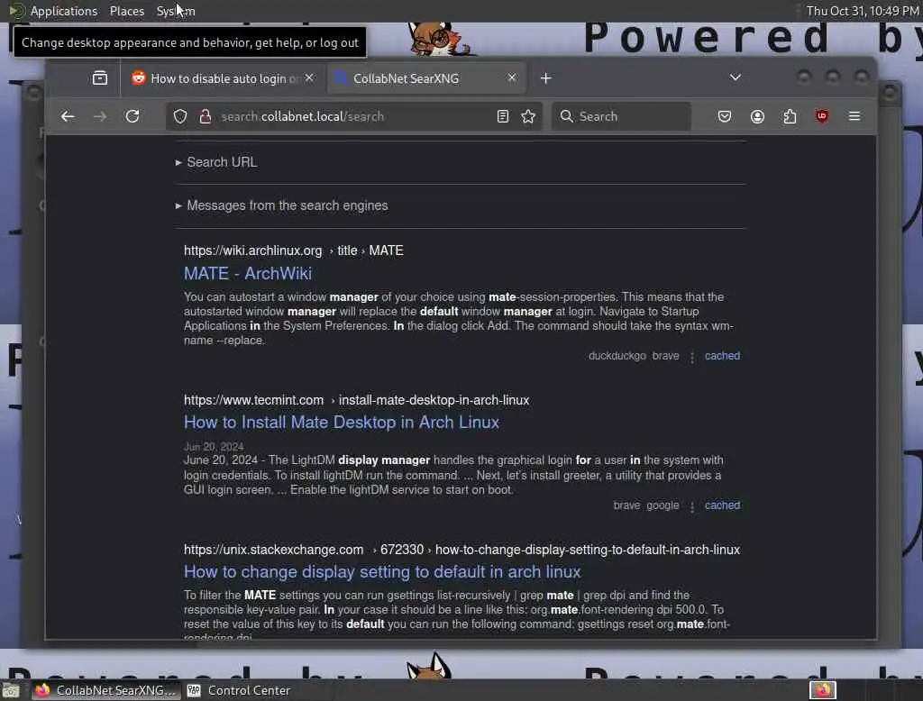This screenshot has height=701, width=923.
Task: Open more options beside duckduckgo brave
Action: [692, 357]
